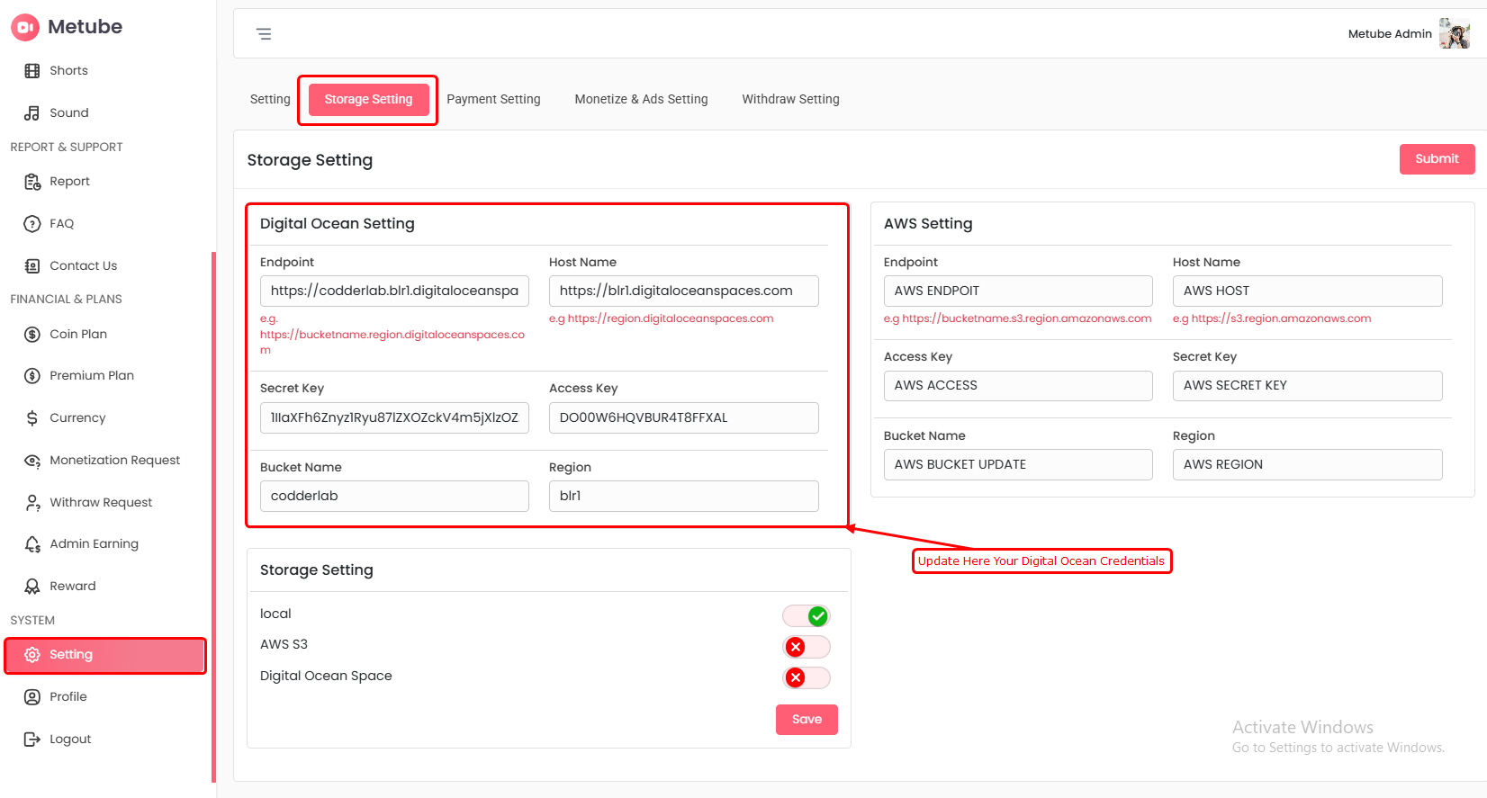1487x798 pixels.
Task: Focus the AWS Secret Key input field
Action: click(1307, 386)
